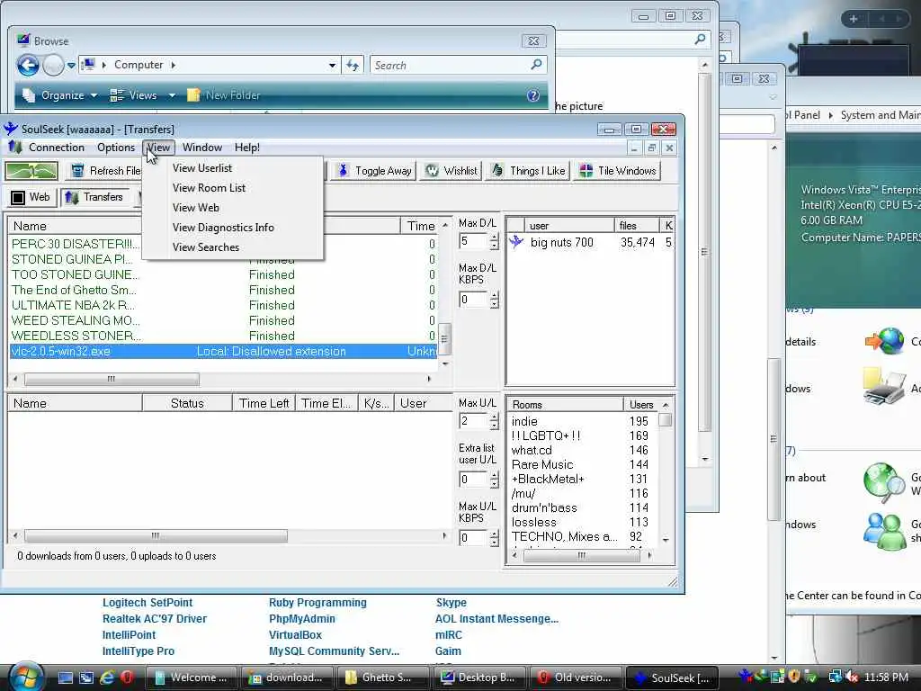
Task: Open the Connection menu
Action: [x=57, y=148]
